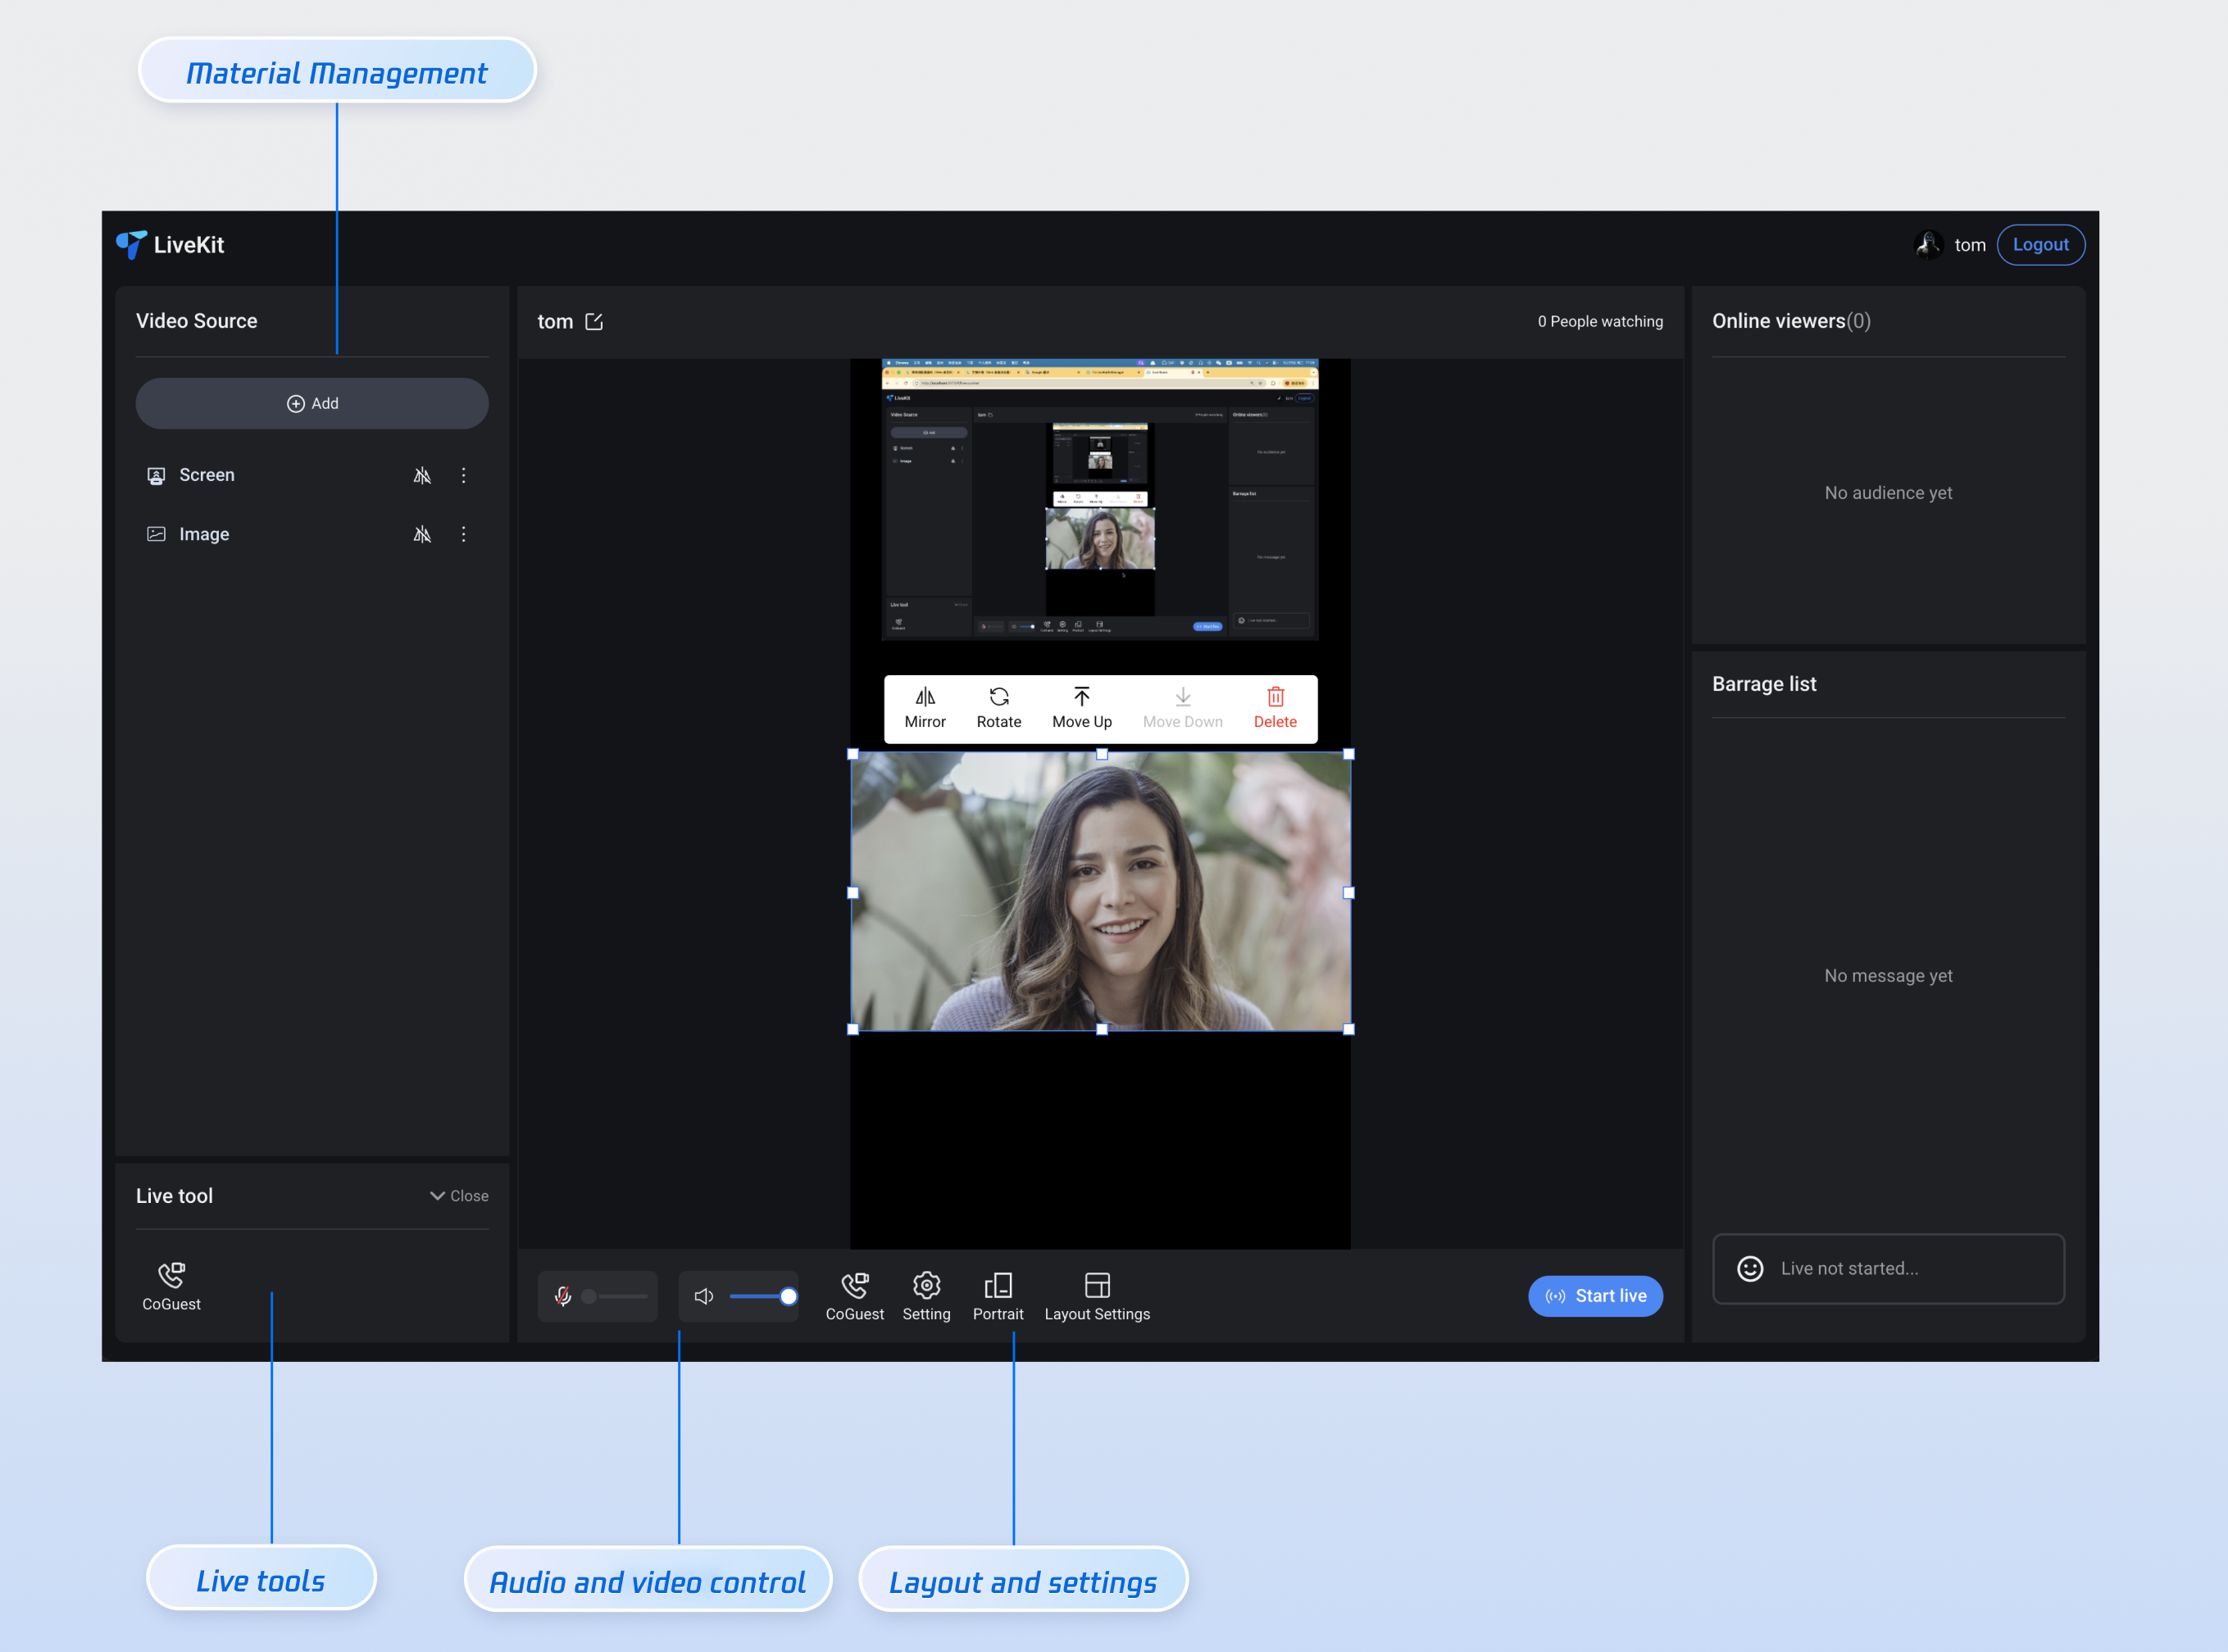The height and width of the screenshot is (1652, 2228).
Task: Edit the room name tom
Action: point(594,321)
